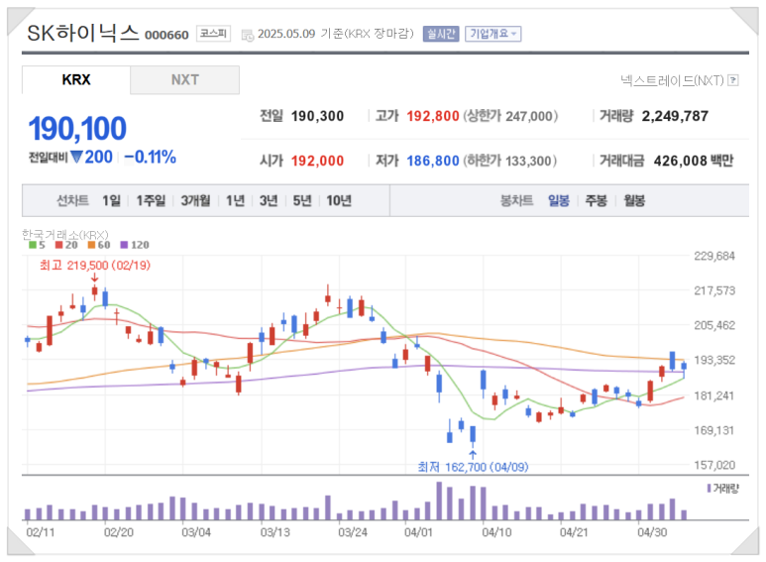The width and height of the screenshot is (766, 562).
Task: Click the 03/24 date axis label
Action: pos(353,532)
